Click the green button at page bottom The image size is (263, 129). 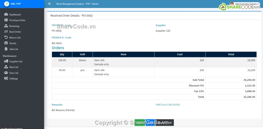[140, 123]
